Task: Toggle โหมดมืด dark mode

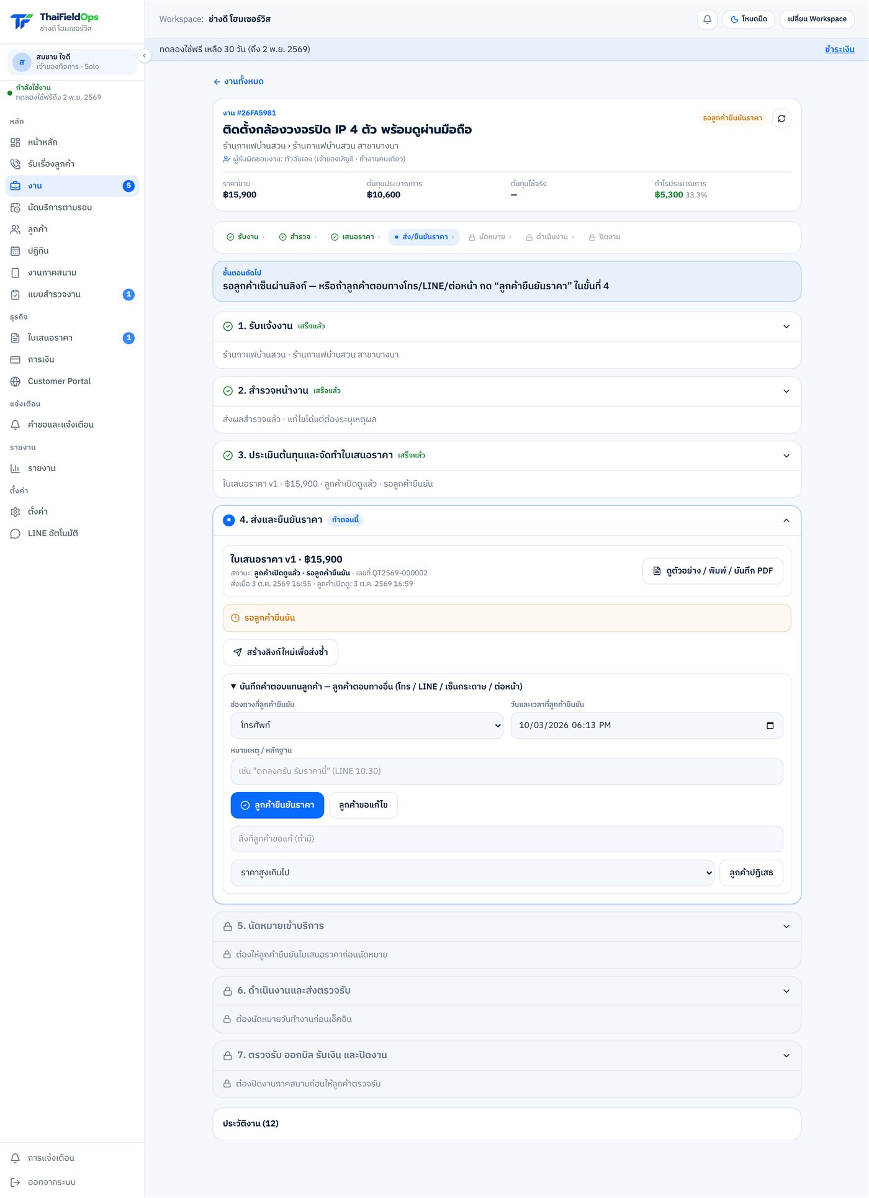Action: point(748,19)
